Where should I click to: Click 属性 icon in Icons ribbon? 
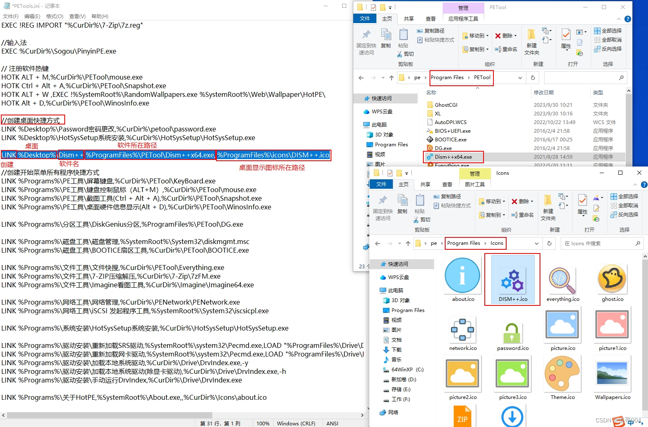[583, 205]
